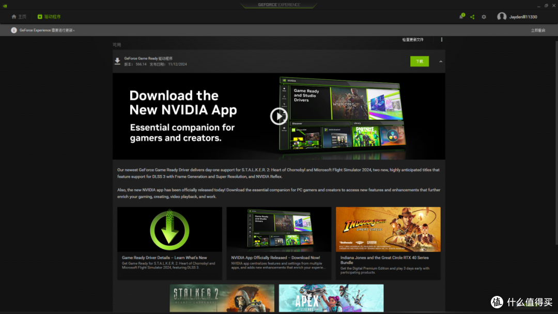
Task: Click the driver version 566.14 text
Action: [x=135, y=65]
